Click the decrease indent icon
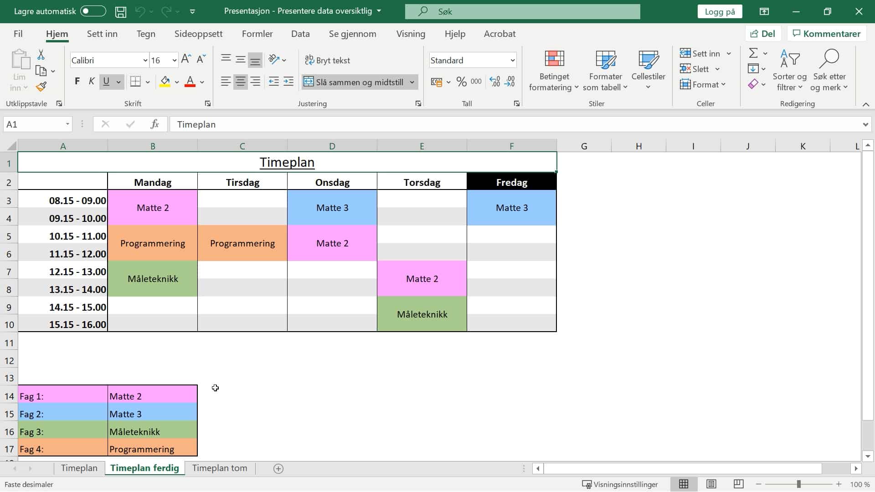This screenshot has width=875, height=492. pos(273,82)
